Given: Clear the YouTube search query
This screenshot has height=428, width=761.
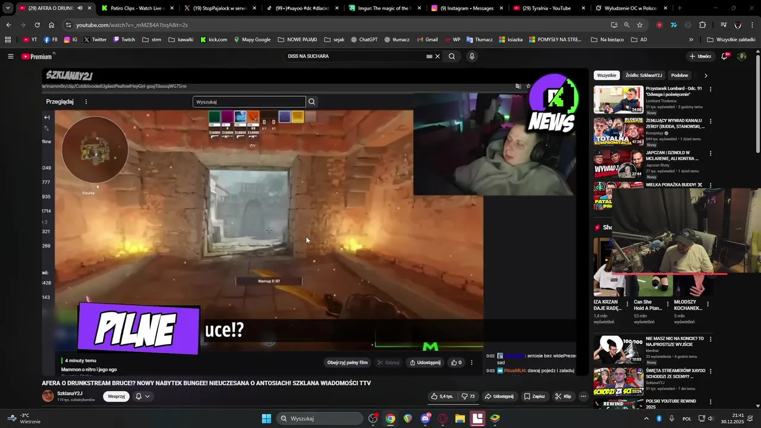Looking at the screenshot, I should [438, 56].
